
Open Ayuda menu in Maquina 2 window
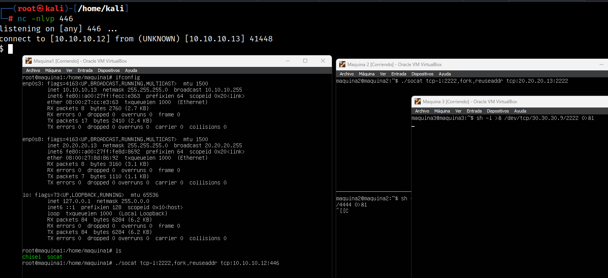click(445, 74)
